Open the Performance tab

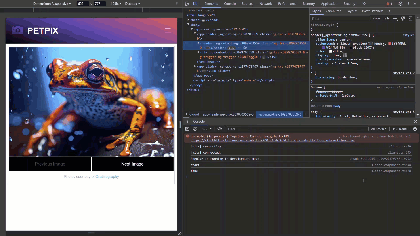pos(287,4)
